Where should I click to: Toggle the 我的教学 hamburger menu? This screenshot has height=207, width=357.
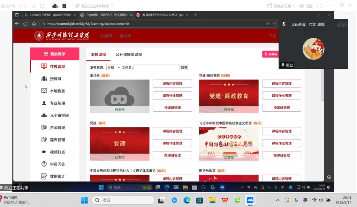click(46, 54)
